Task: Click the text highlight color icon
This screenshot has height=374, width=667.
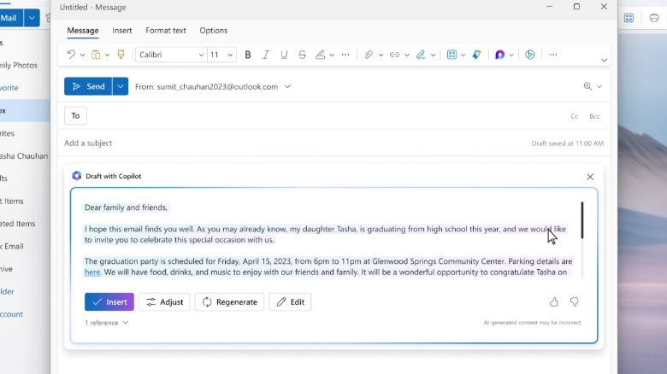Action: (x=321, y=55)
